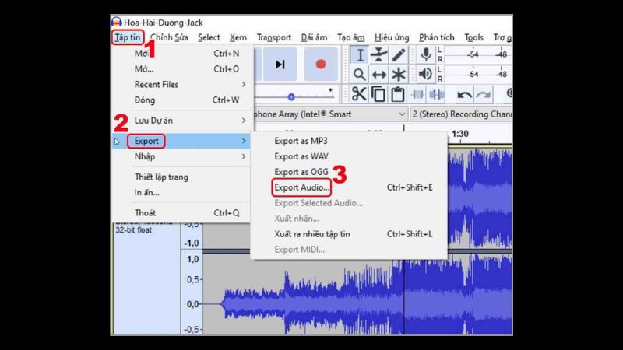The height and width of the screenshot is (350, 623).
Task: Click the red Record button
Action: coord(321,65)
